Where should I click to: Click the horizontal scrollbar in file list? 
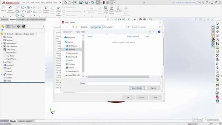(118, 77)
